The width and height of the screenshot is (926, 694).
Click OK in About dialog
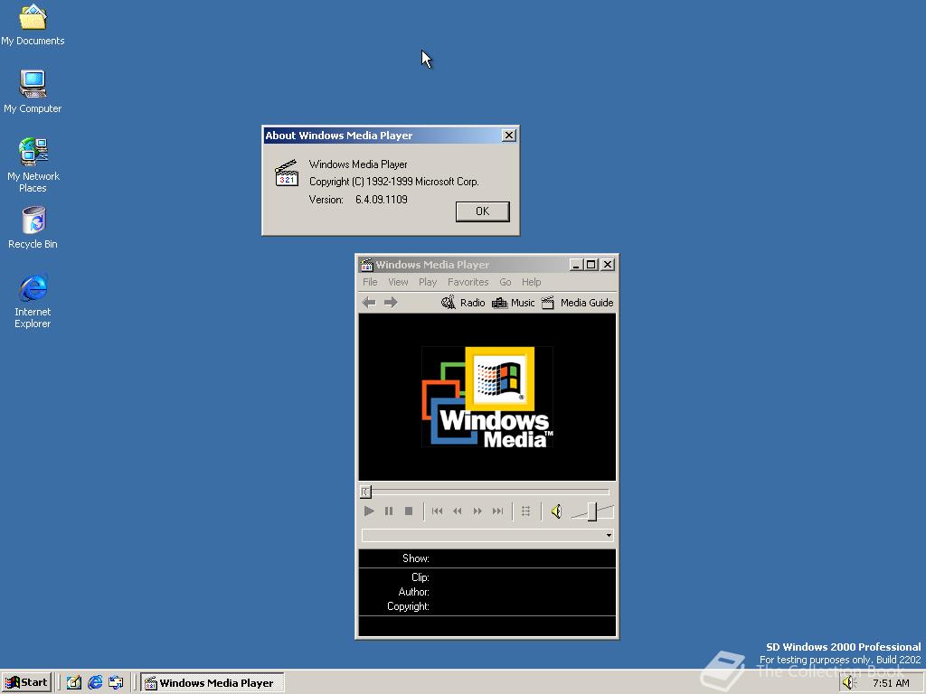tap(483, 211)
